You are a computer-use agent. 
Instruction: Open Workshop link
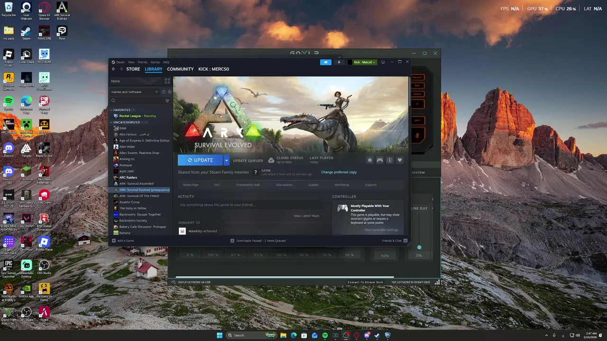click(341, 185)
